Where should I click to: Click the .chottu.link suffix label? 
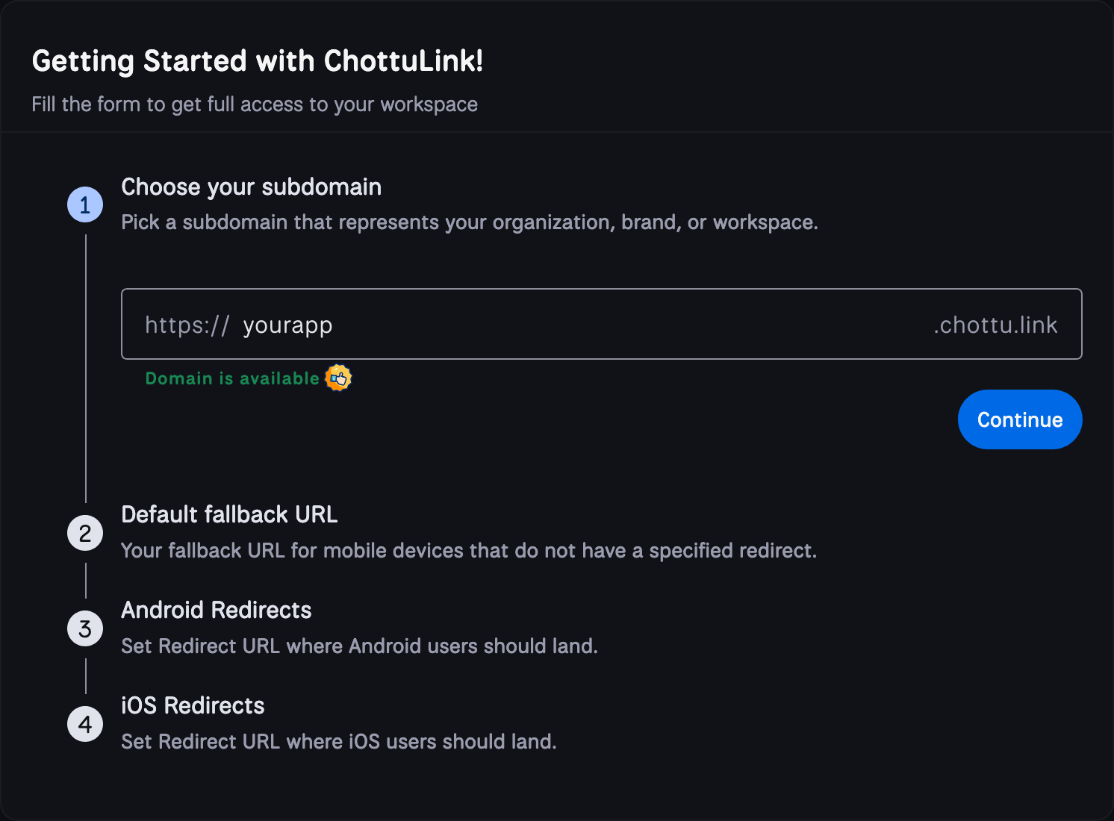point(995,325)
